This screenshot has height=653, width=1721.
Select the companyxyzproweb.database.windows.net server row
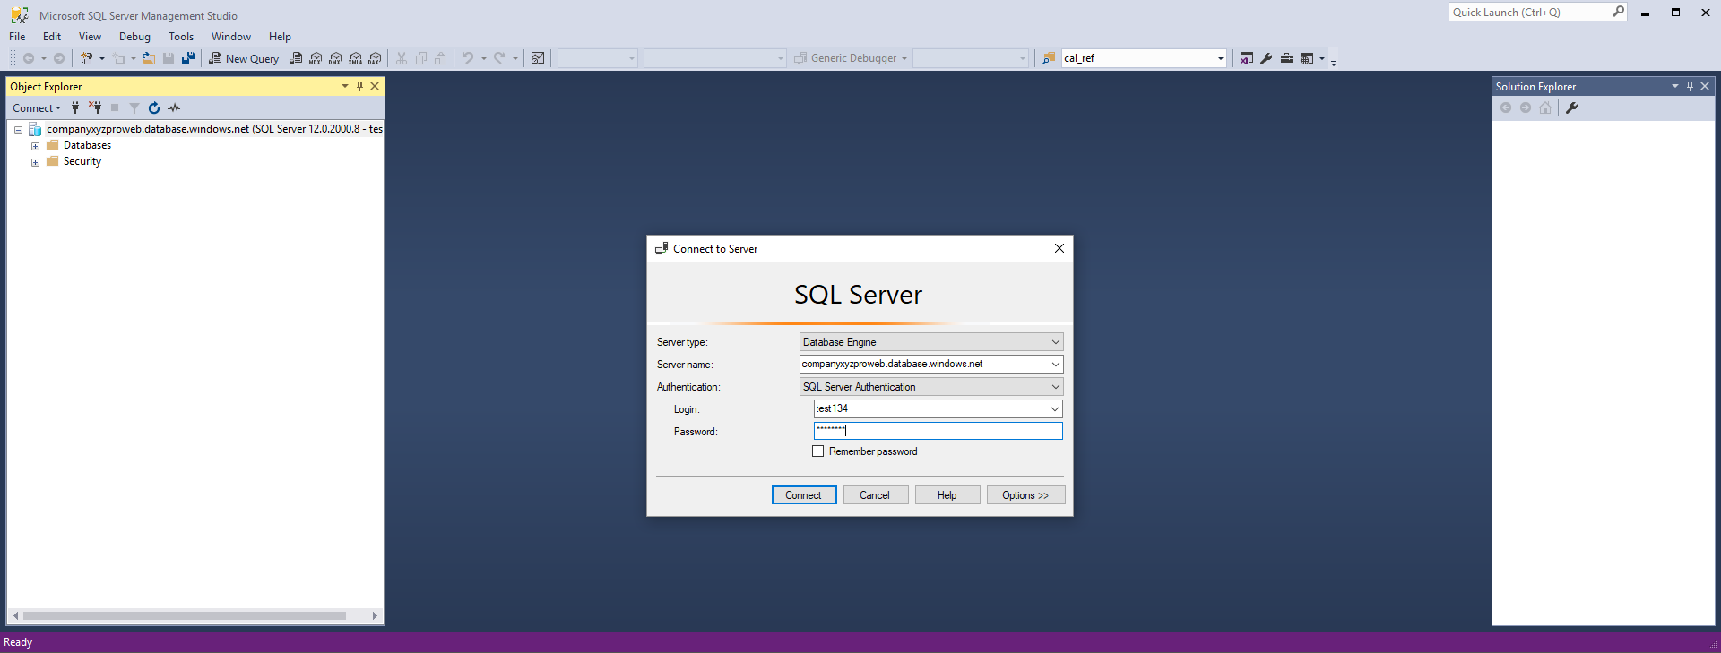click(206, 129)
